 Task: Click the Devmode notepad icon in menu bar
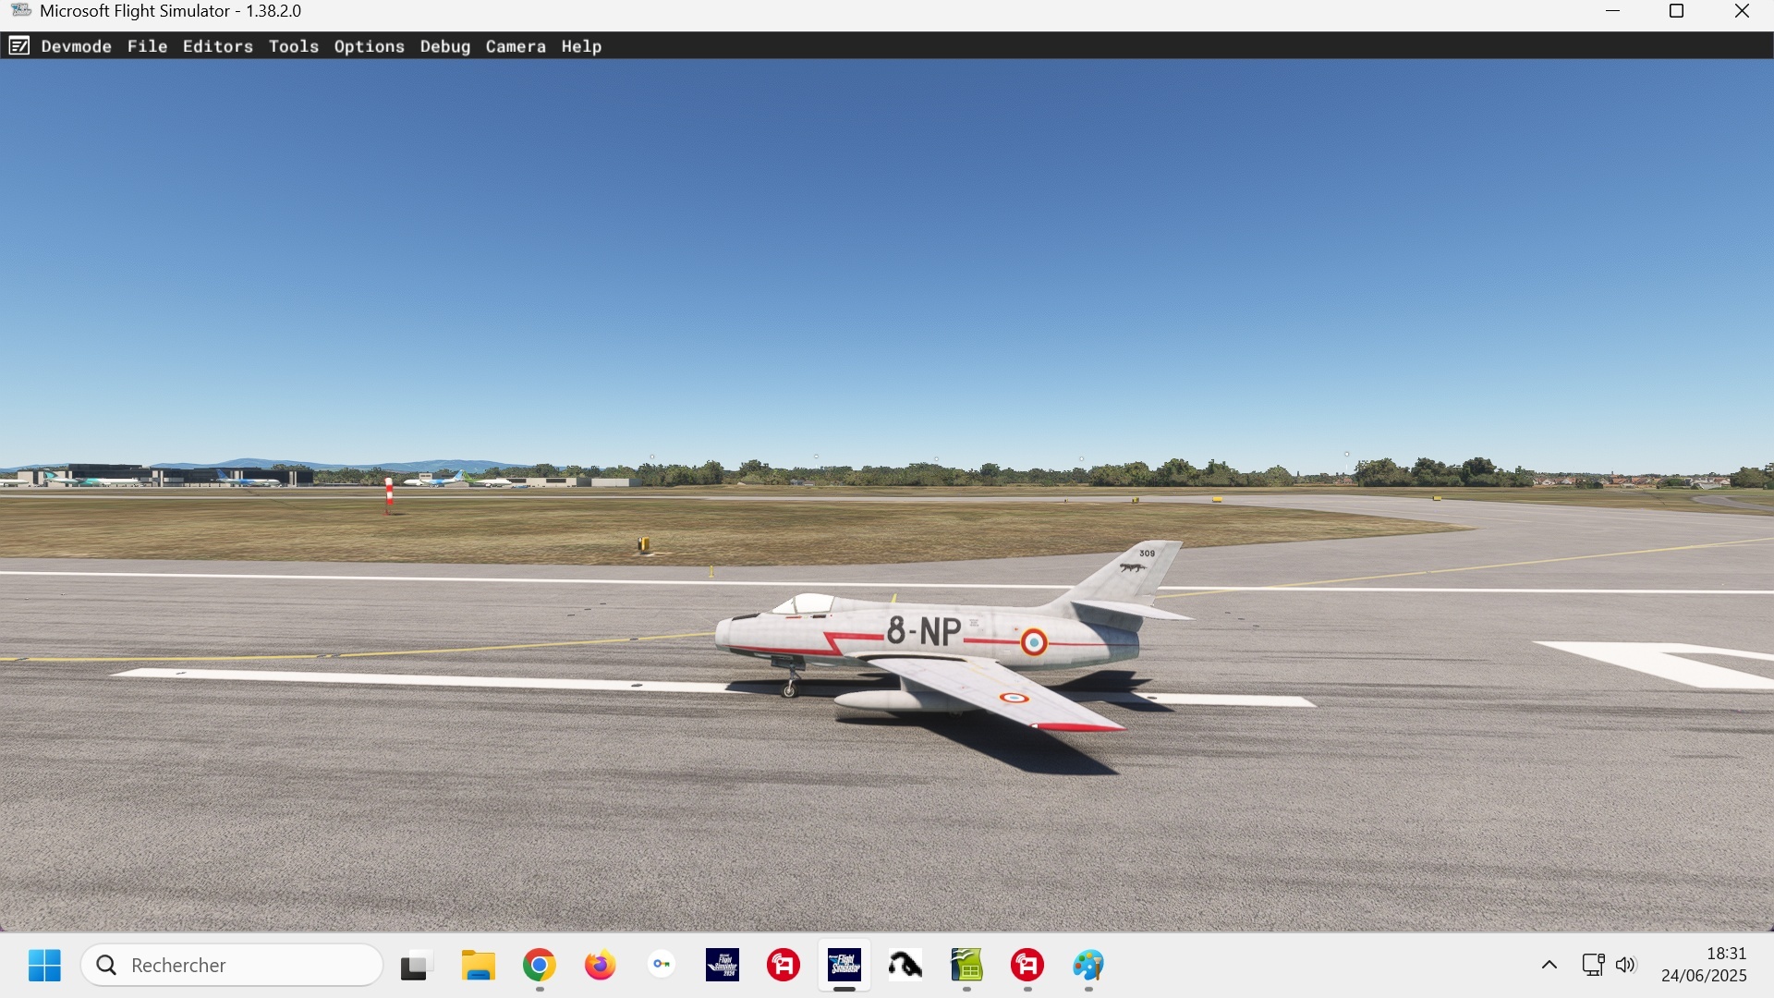click(19, 46)
